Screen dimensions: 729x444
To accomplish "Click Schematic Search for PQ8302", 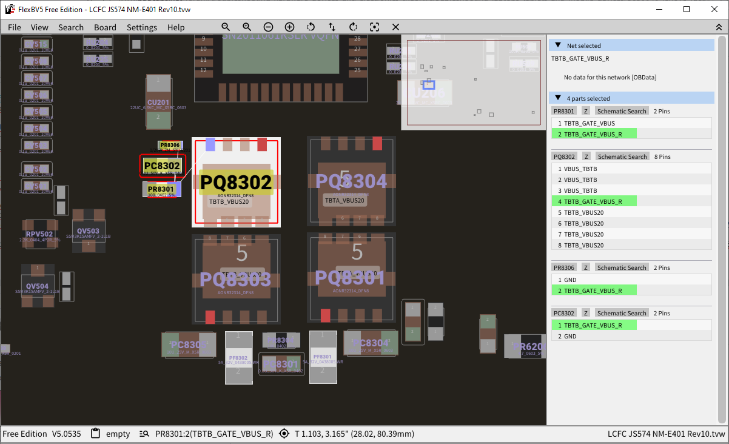I will coord(622,156).
